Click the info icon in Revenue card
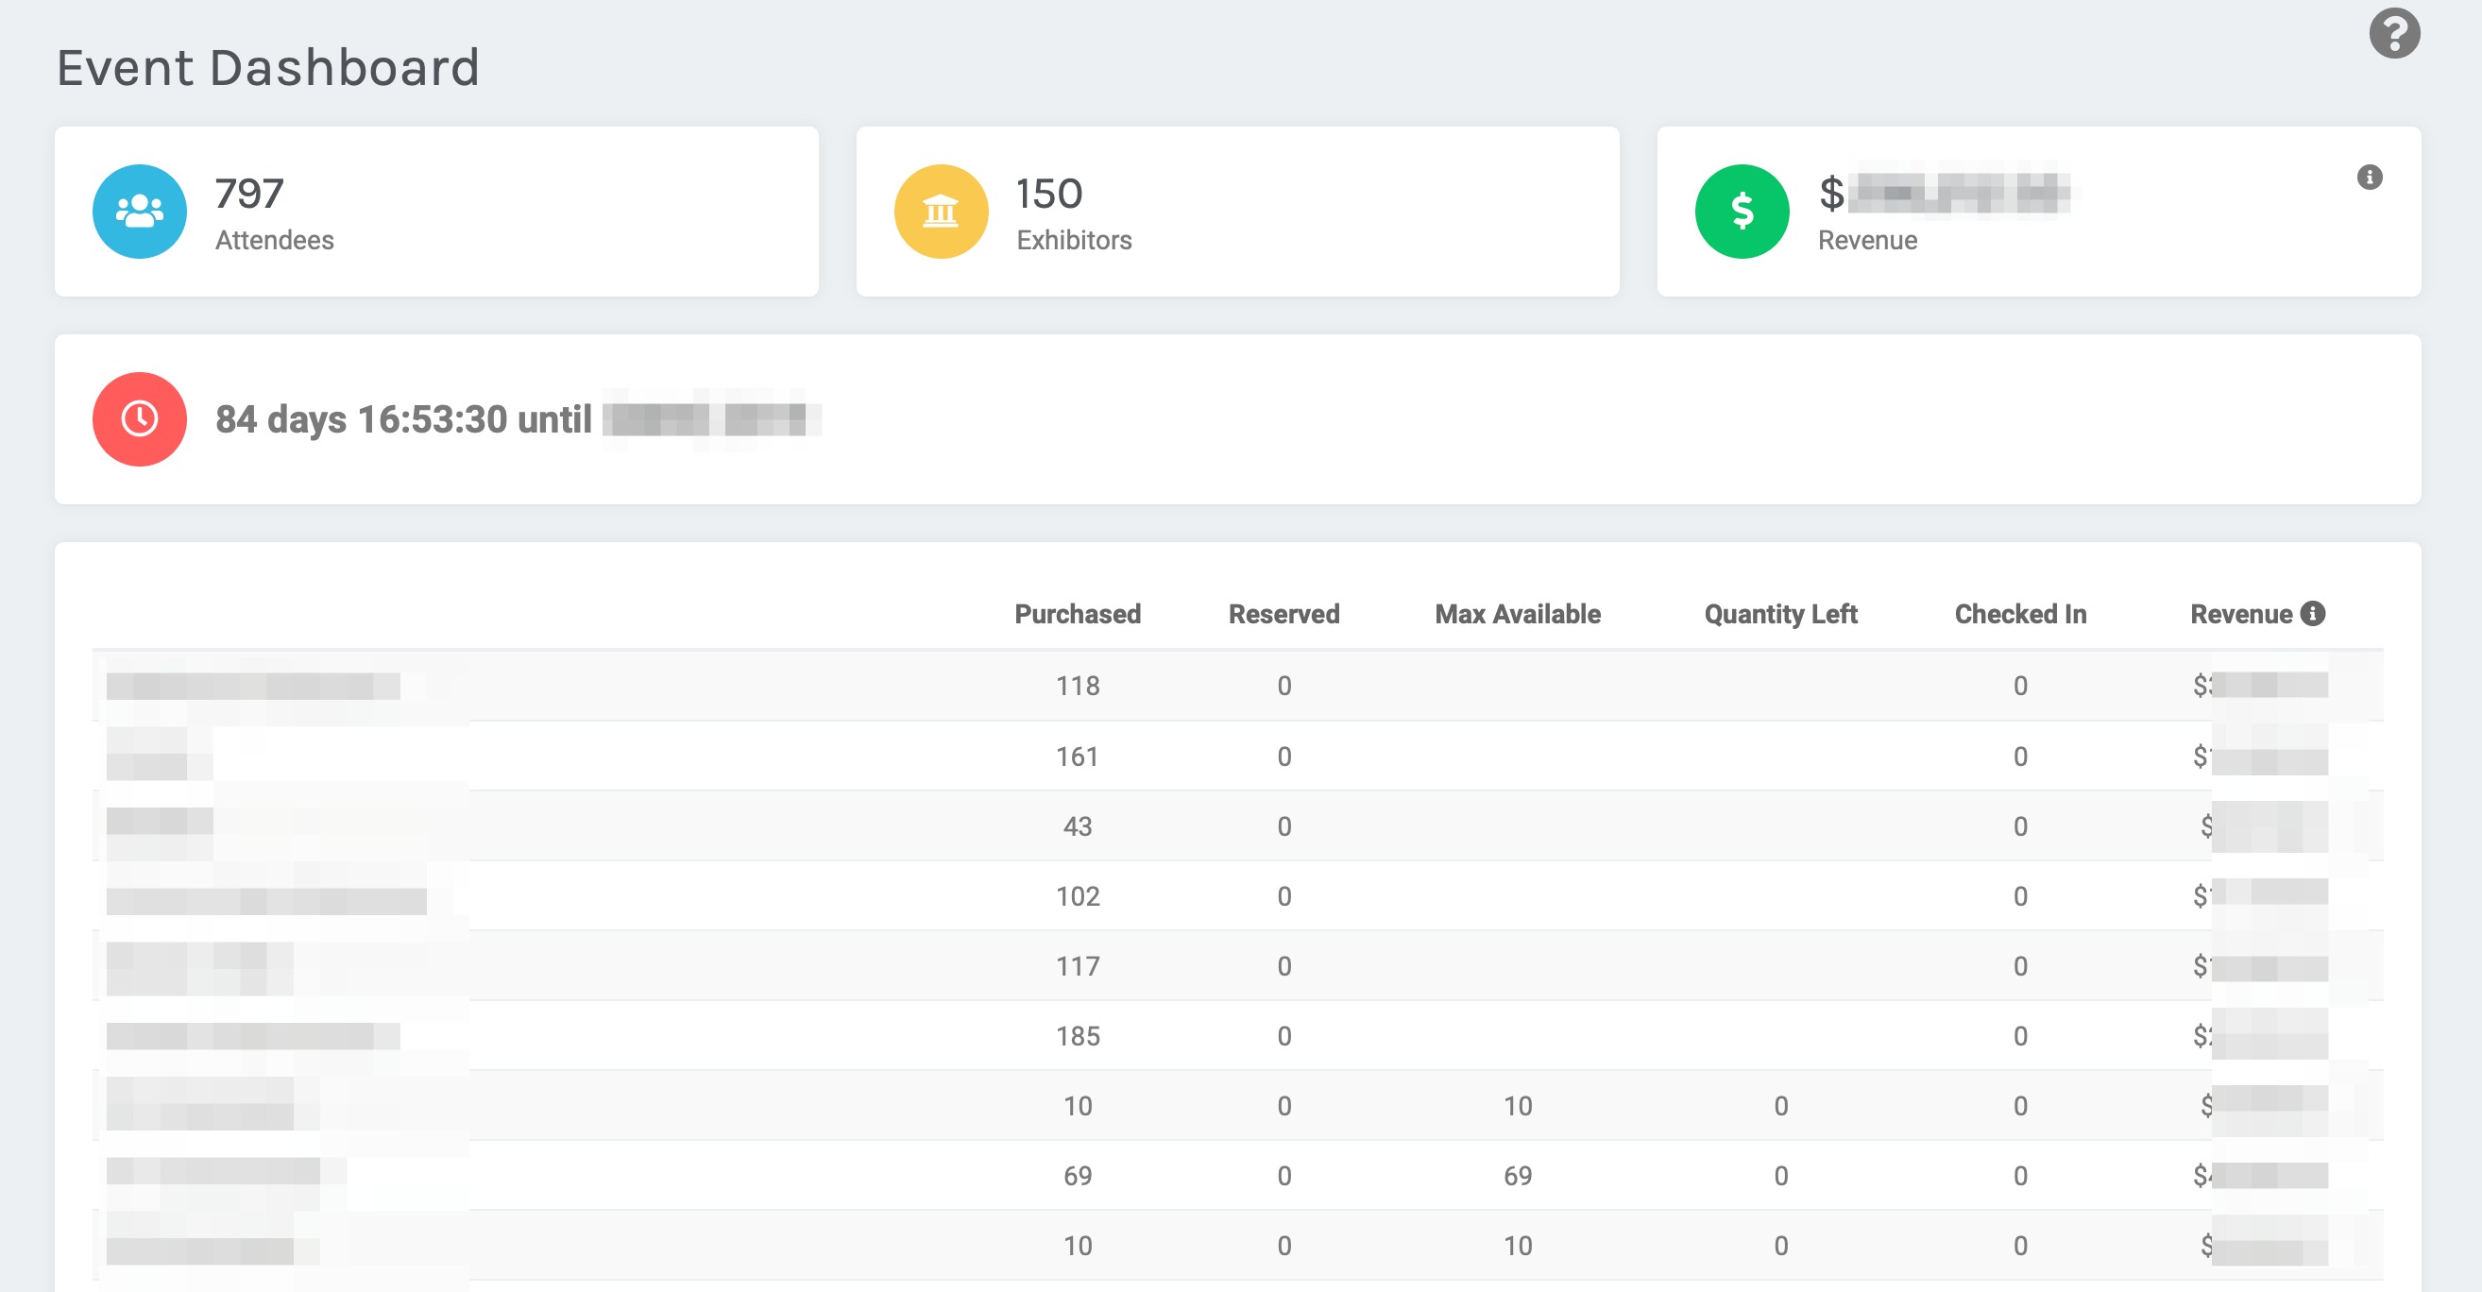2482x1292 pixels. point(2370,178)
